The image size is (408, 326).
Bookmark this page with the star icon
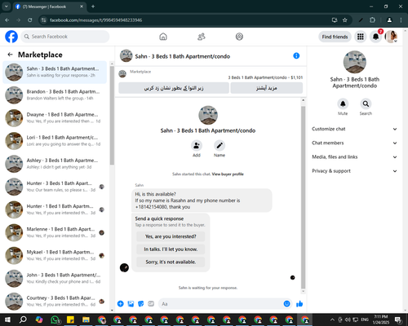click(x=345, y=20)
